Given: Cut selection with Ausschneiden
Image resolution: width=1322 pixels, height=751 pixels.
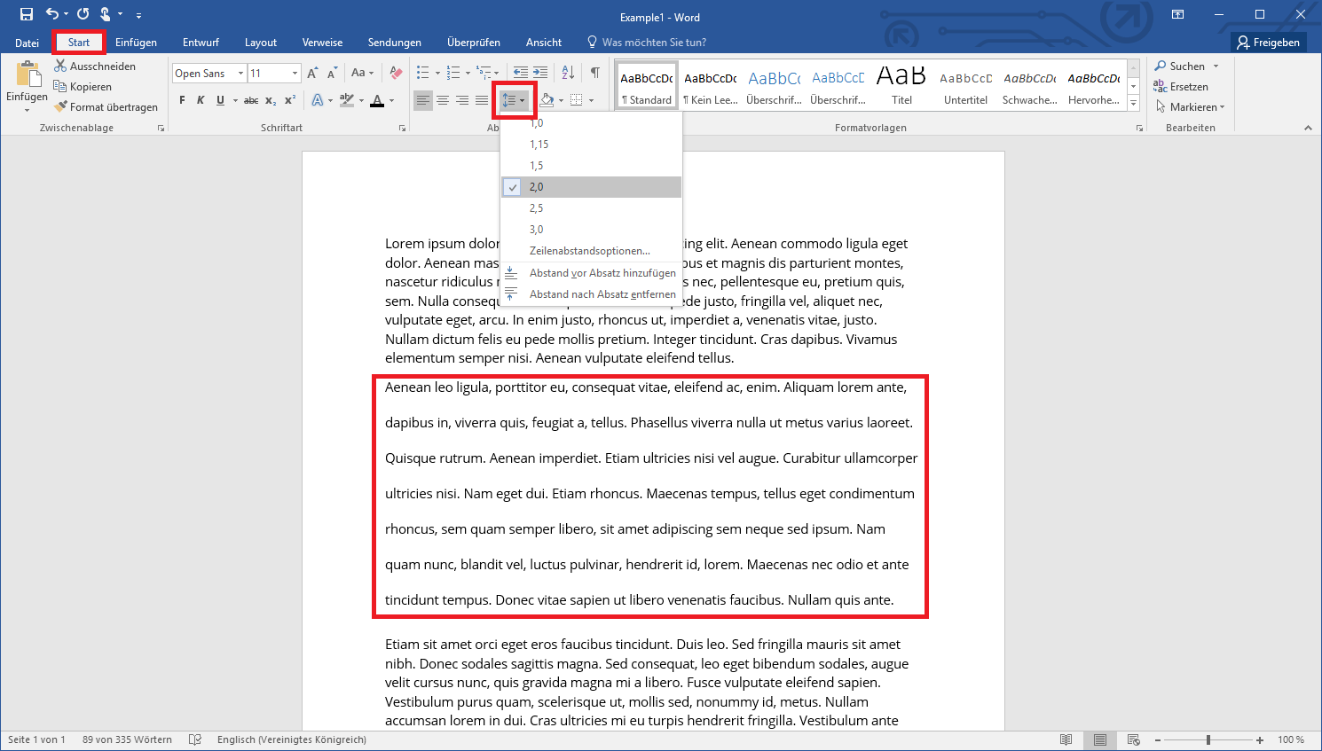Looking at the screenshot, I should [95, 66].
